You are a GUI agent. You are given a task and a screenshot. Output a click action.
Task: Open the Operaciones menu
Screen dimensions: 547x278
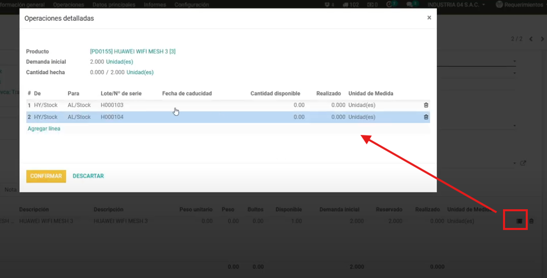[x=68, y=5]
